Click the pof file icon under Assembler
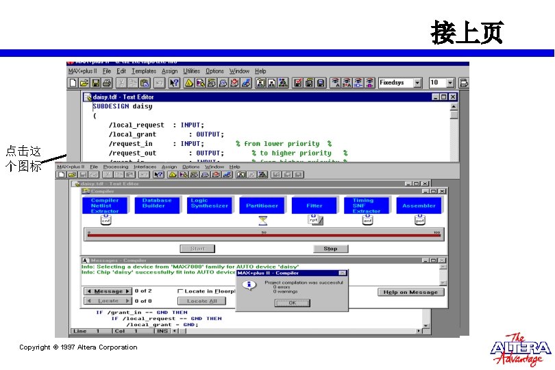This screenshot has height=370, width=555. [420, 220]
